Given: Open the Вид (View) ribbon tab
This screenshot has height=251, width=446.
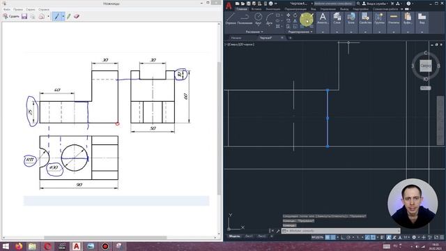Looking at the screenshot, I should (x=313, y=9).
